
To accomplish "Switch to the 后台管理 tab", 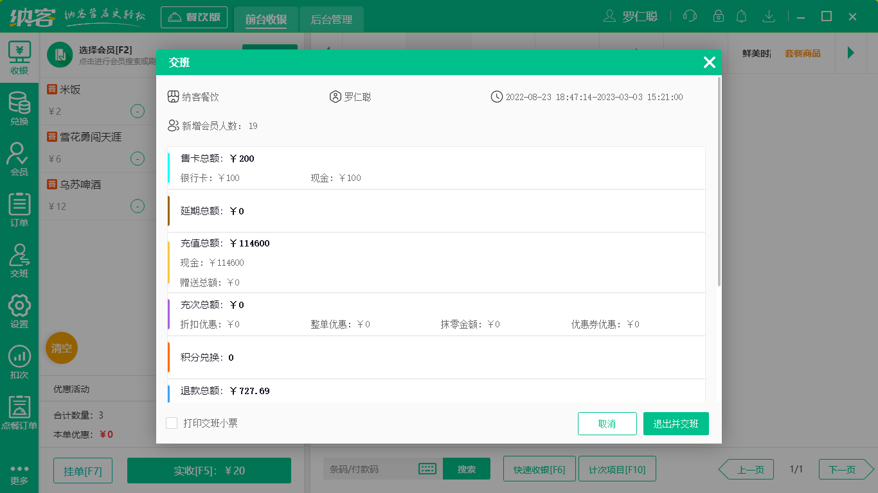I will (x=330, y=19).
